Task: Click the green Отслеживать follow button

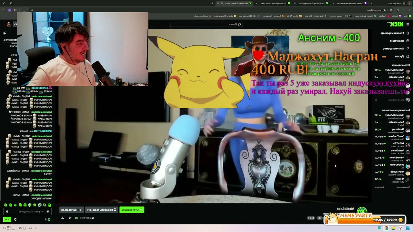Action: 132,210
